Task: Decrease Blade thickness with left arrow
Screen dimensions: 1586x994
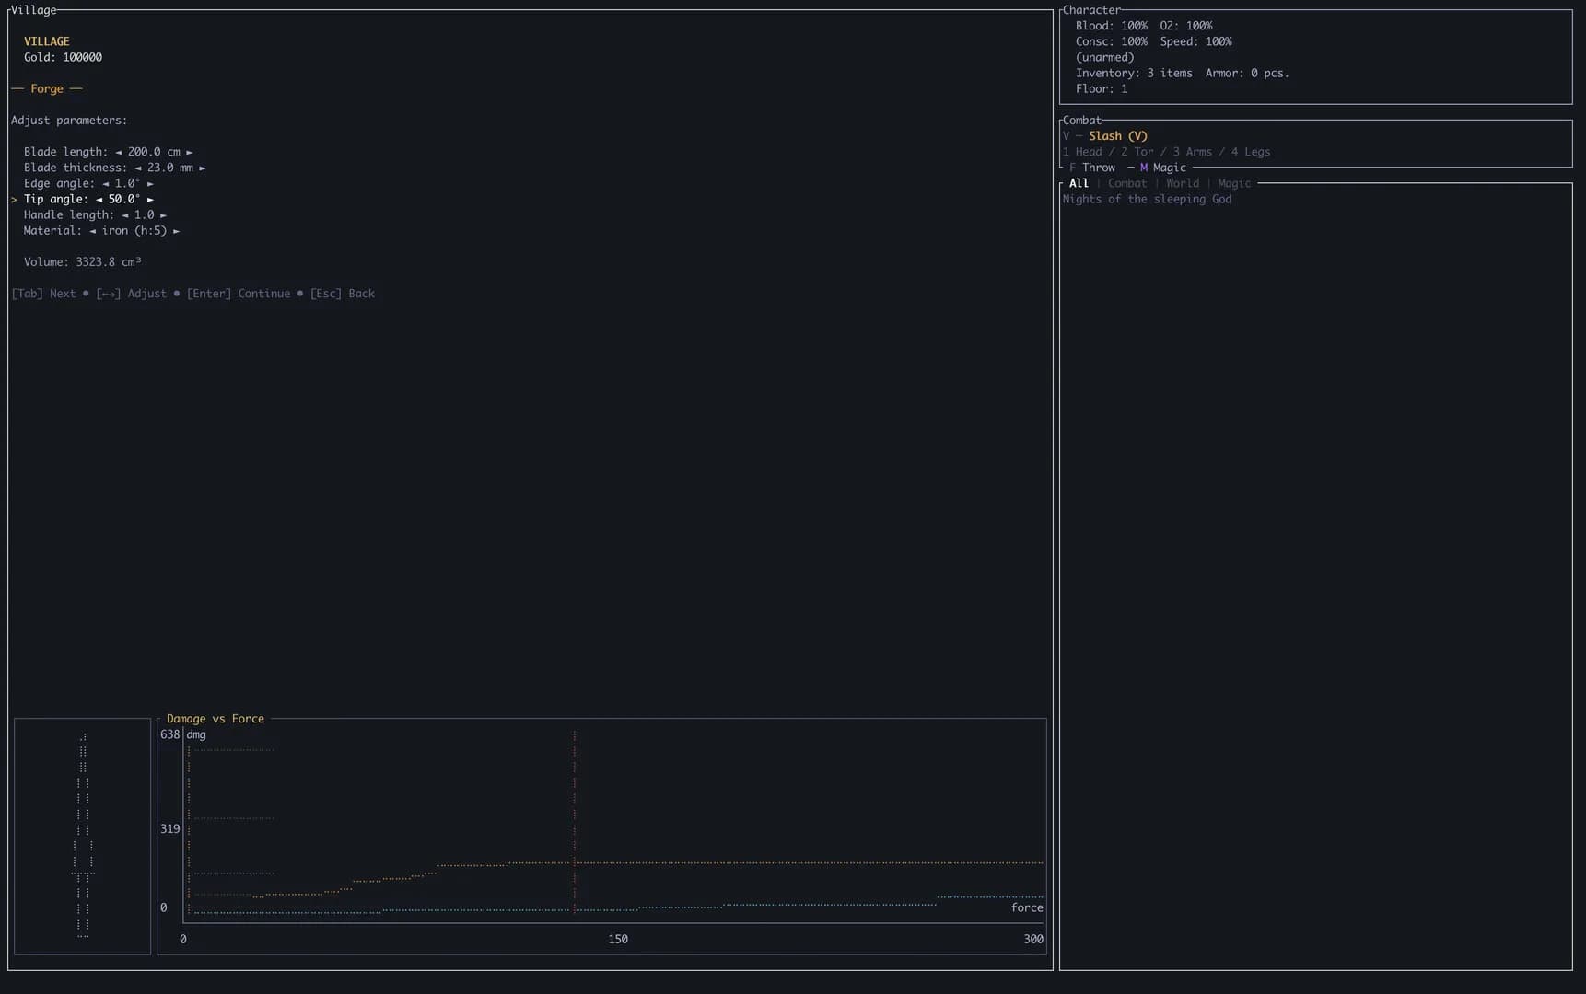Action: point(138,168)
